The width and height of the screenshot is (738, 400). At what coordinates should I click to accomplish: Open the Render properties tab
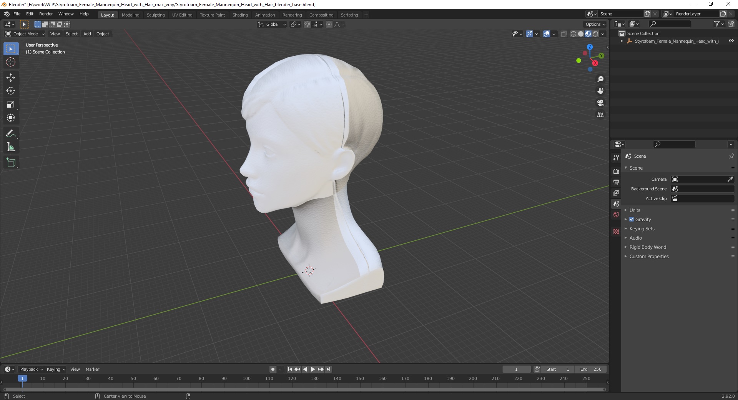(616, 171)
